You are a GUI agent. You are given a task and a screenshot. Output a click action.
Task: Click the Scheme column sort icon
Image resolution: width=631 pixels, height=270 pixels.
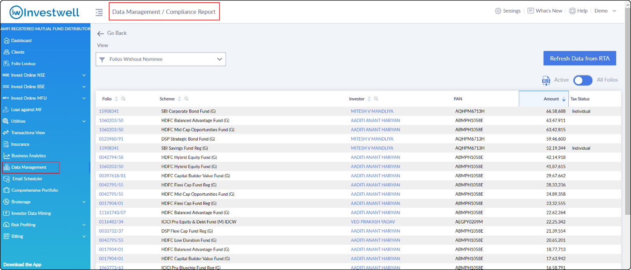179,99
